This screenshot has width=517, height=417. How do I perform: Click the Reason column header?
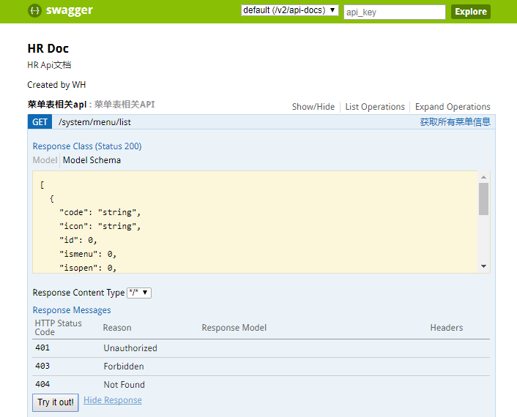(117, 328)
